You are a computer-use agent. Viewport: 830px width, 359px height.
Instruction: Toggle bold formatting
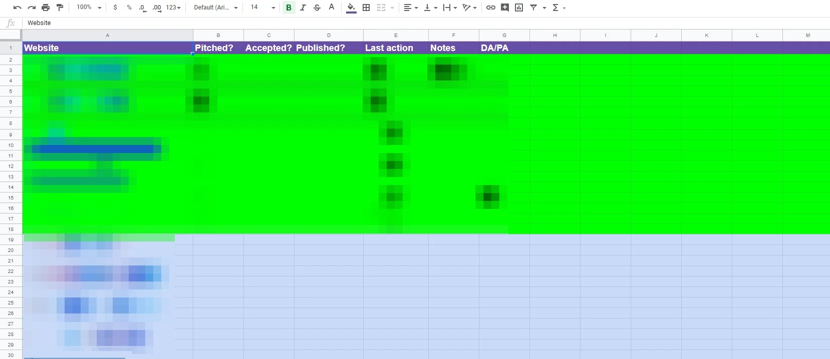[x=289, y=7]
